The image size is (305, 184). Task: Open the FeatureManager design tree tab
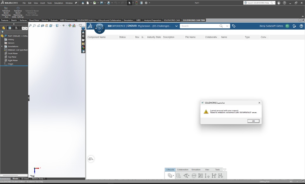tap(3, 28)
